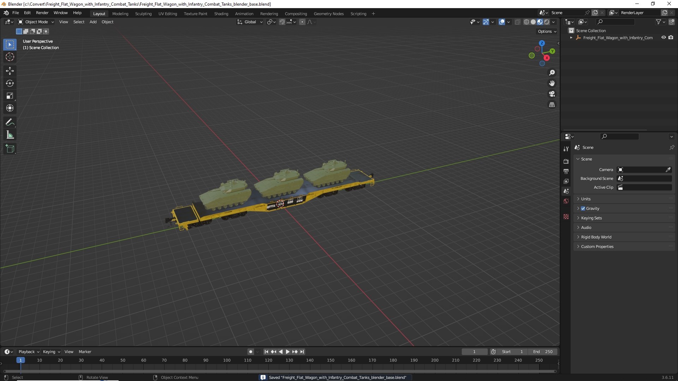
Task: Toggle the camera view icon
Action: click(x=552, y=94)
